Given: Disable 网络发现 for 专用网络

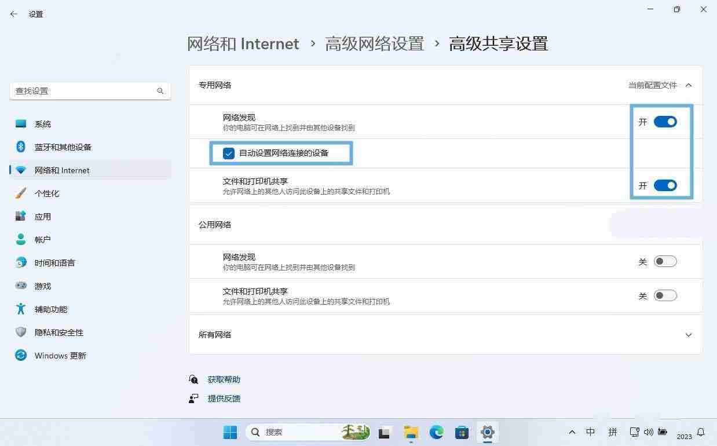Looking at the screenshot, I should coord(665,122).
